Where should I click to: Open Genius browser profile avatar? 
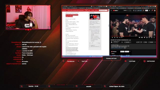click(x=106, y=6)
